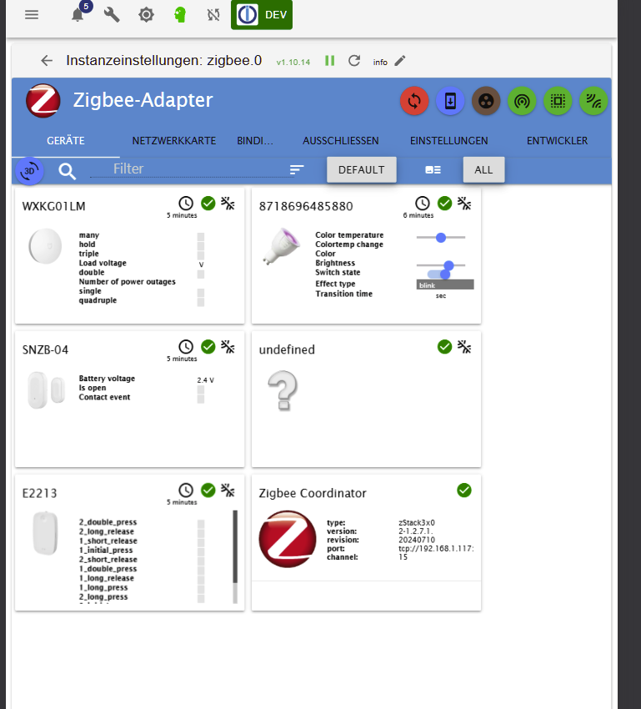Open the sort order menu
This screenshot has width=641, height=709.
pos(297,169)
